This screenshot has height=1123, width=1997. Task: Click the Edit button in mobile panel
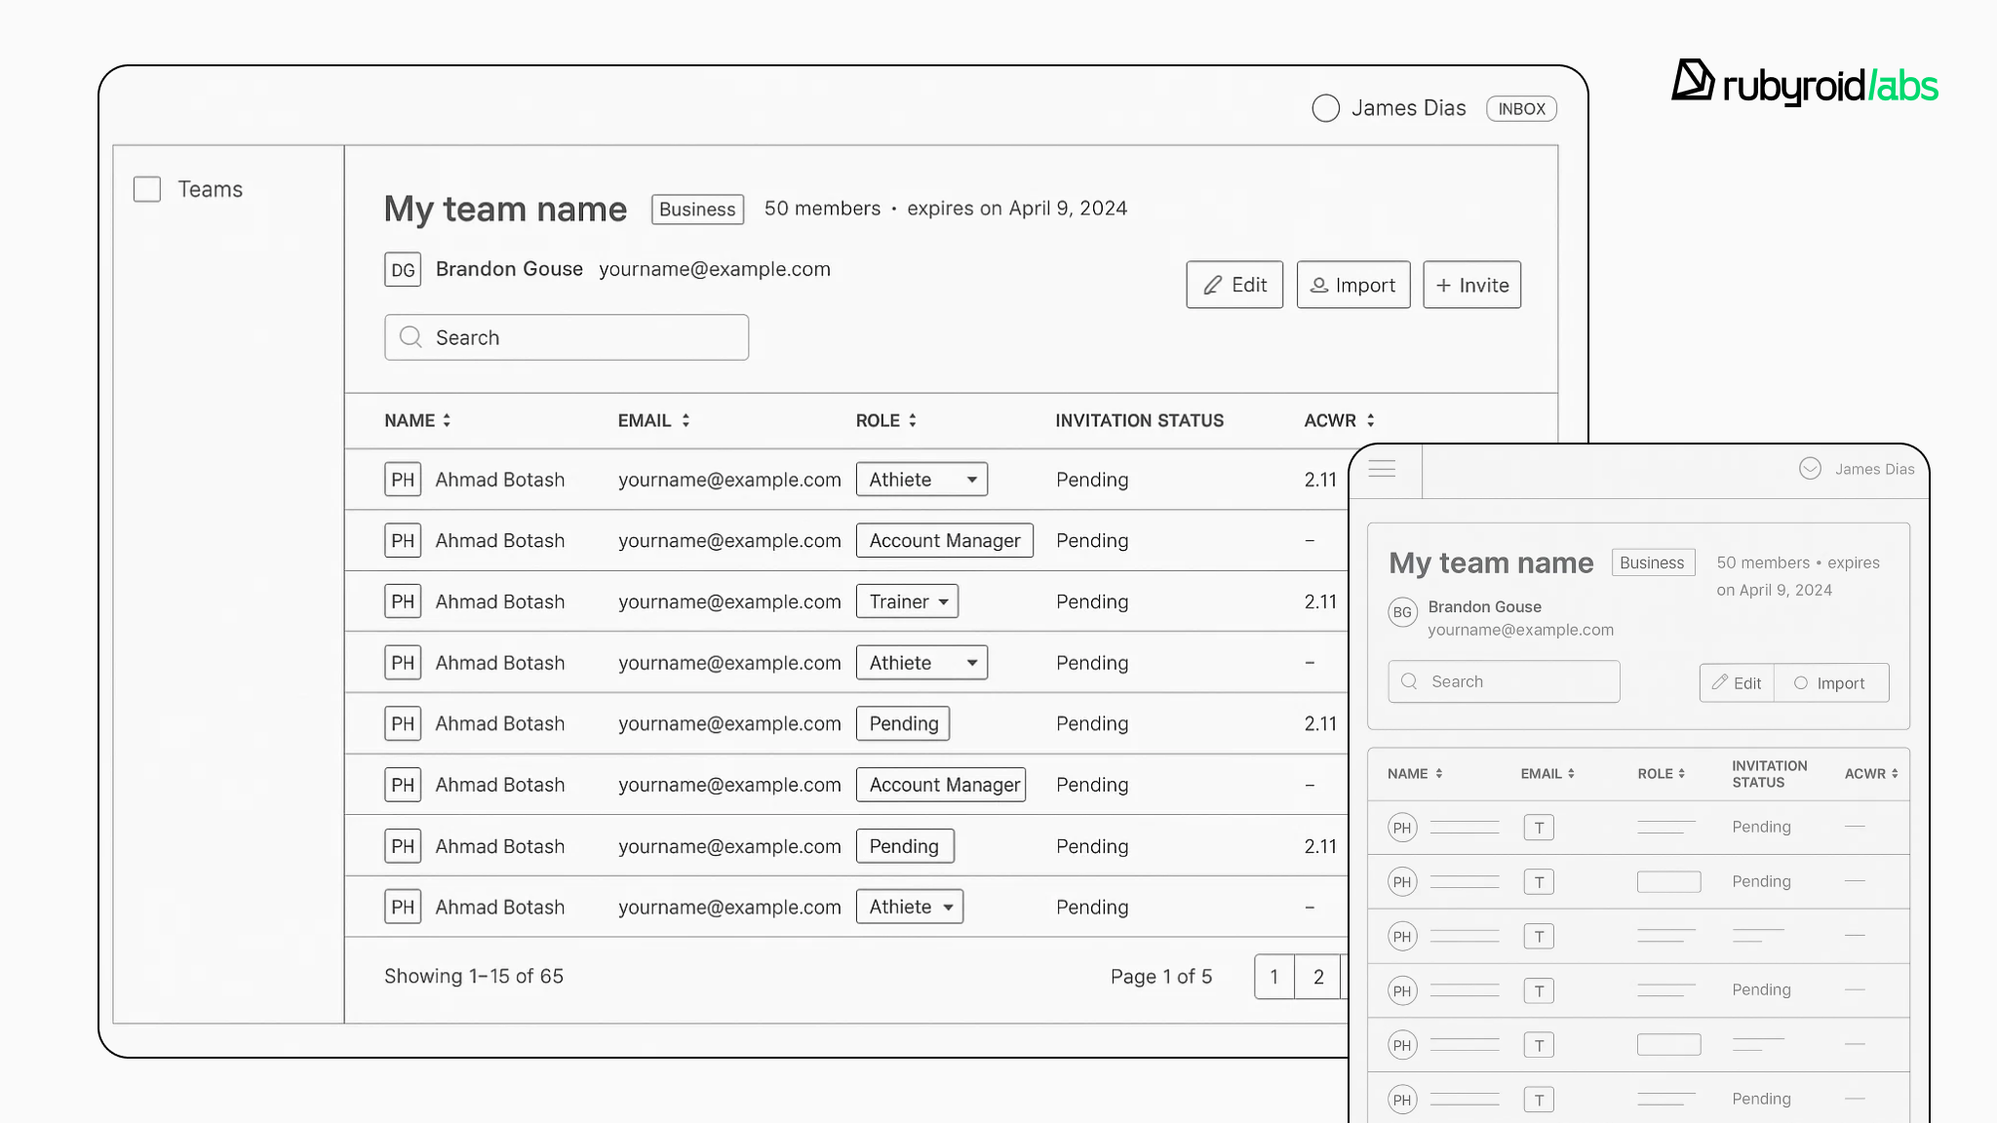click(1737, 683)
